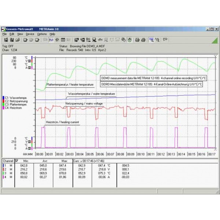The height and width of the screenshot is (220, 220).
Task: Select the first magnifier zoom toolbar icon
Action: (x=152, y=40)
